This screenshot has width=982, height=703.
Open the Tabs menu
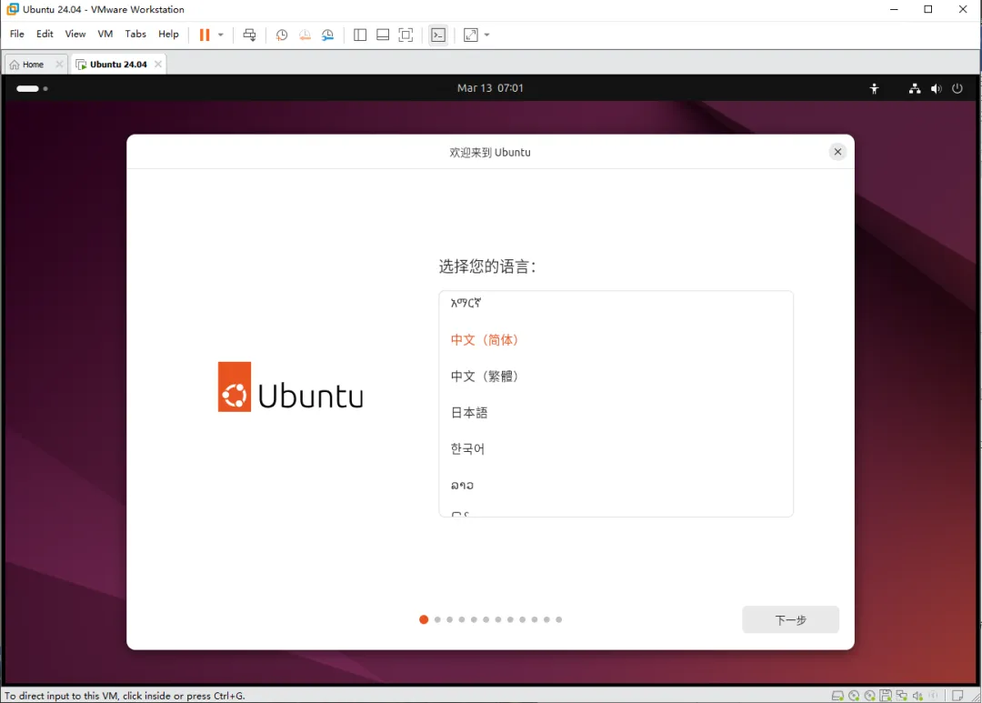click(x=135, y=34)
